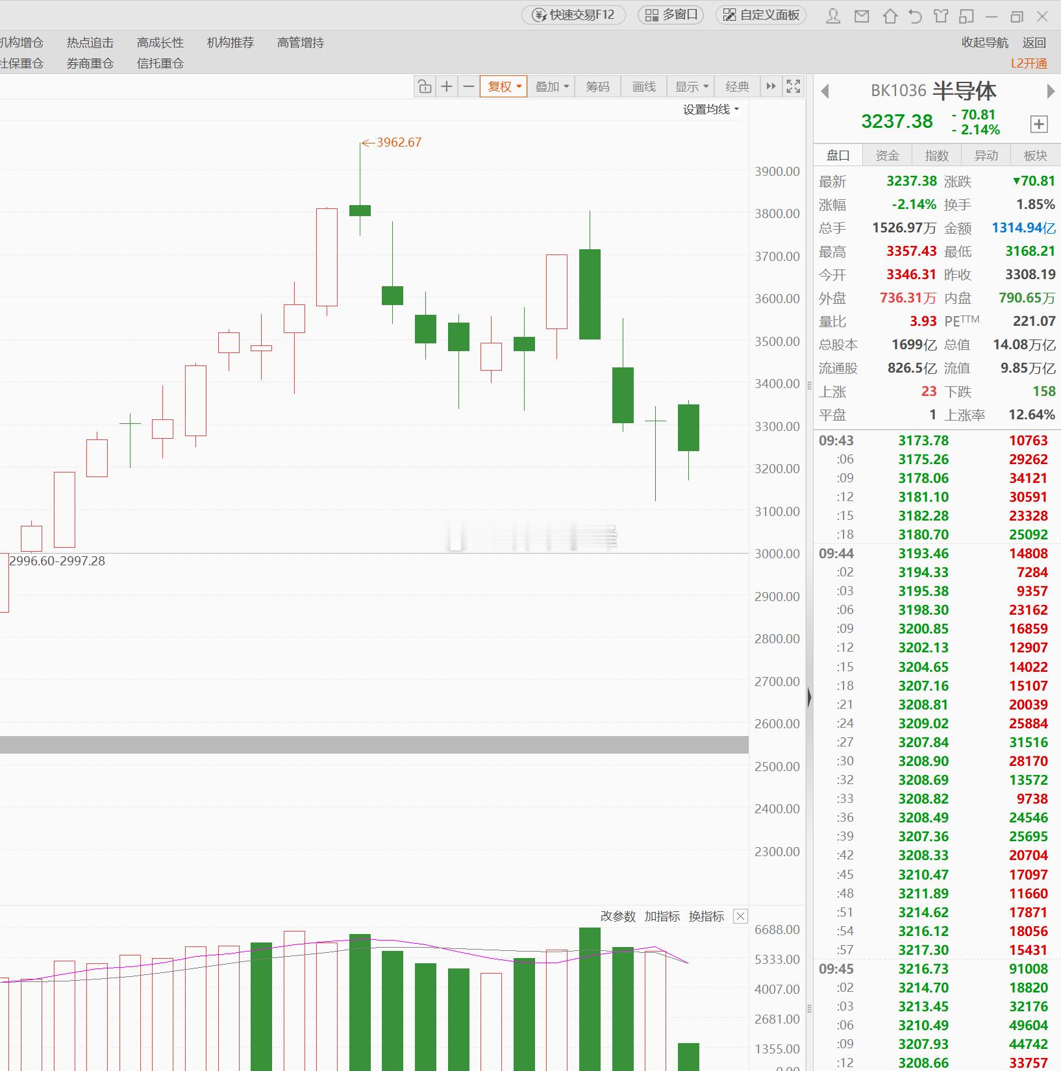Zoom out chart with minus icon
The height and width of the screenshot is (1071, 1061).
coord(468,86)
